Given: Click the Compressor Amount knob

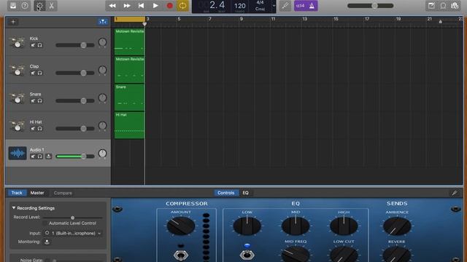Looking at the screenshot, I should tap(181, 226).
